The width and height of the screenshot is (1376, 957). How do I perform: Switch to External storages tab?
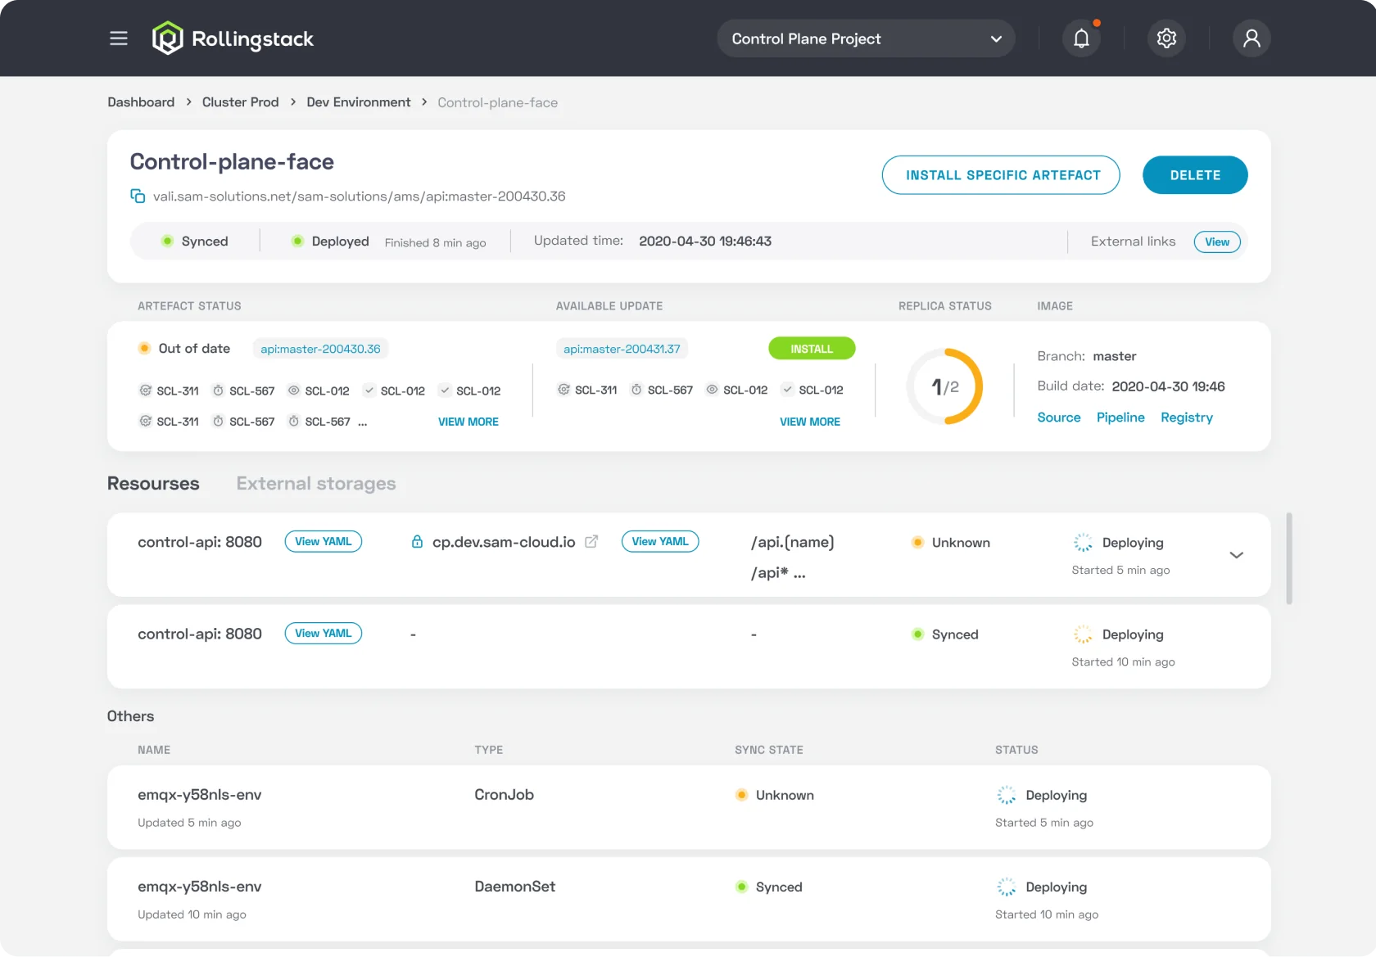316,484
